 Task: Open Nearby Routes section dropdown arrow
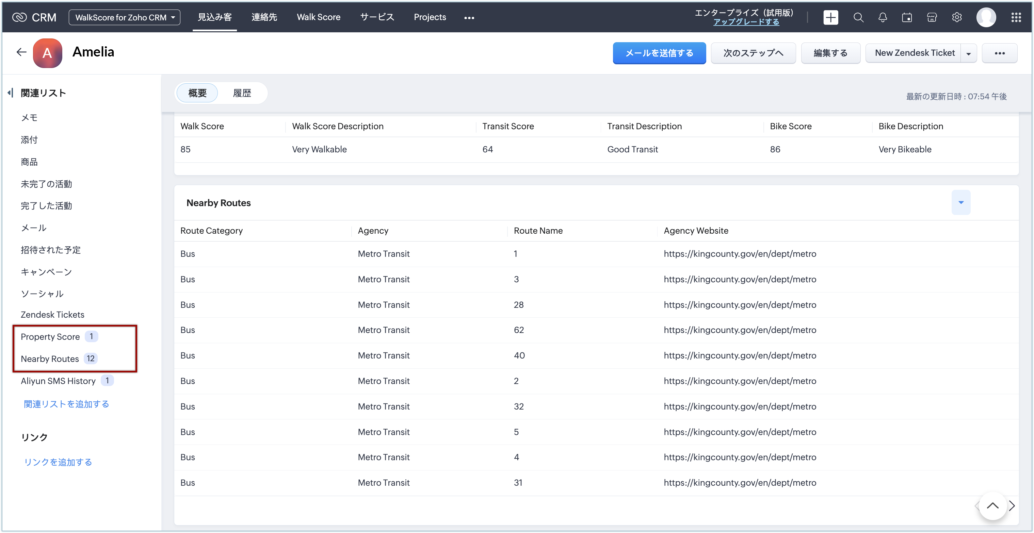pos(960,202)
